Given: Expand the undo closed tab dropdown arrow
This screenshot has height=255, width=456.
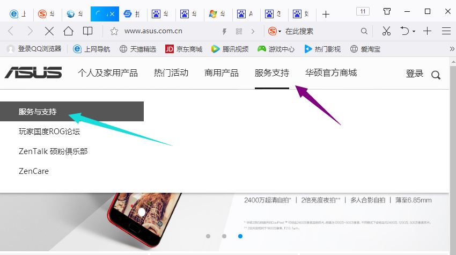Looking at the screenshot, I should (414, 32).
